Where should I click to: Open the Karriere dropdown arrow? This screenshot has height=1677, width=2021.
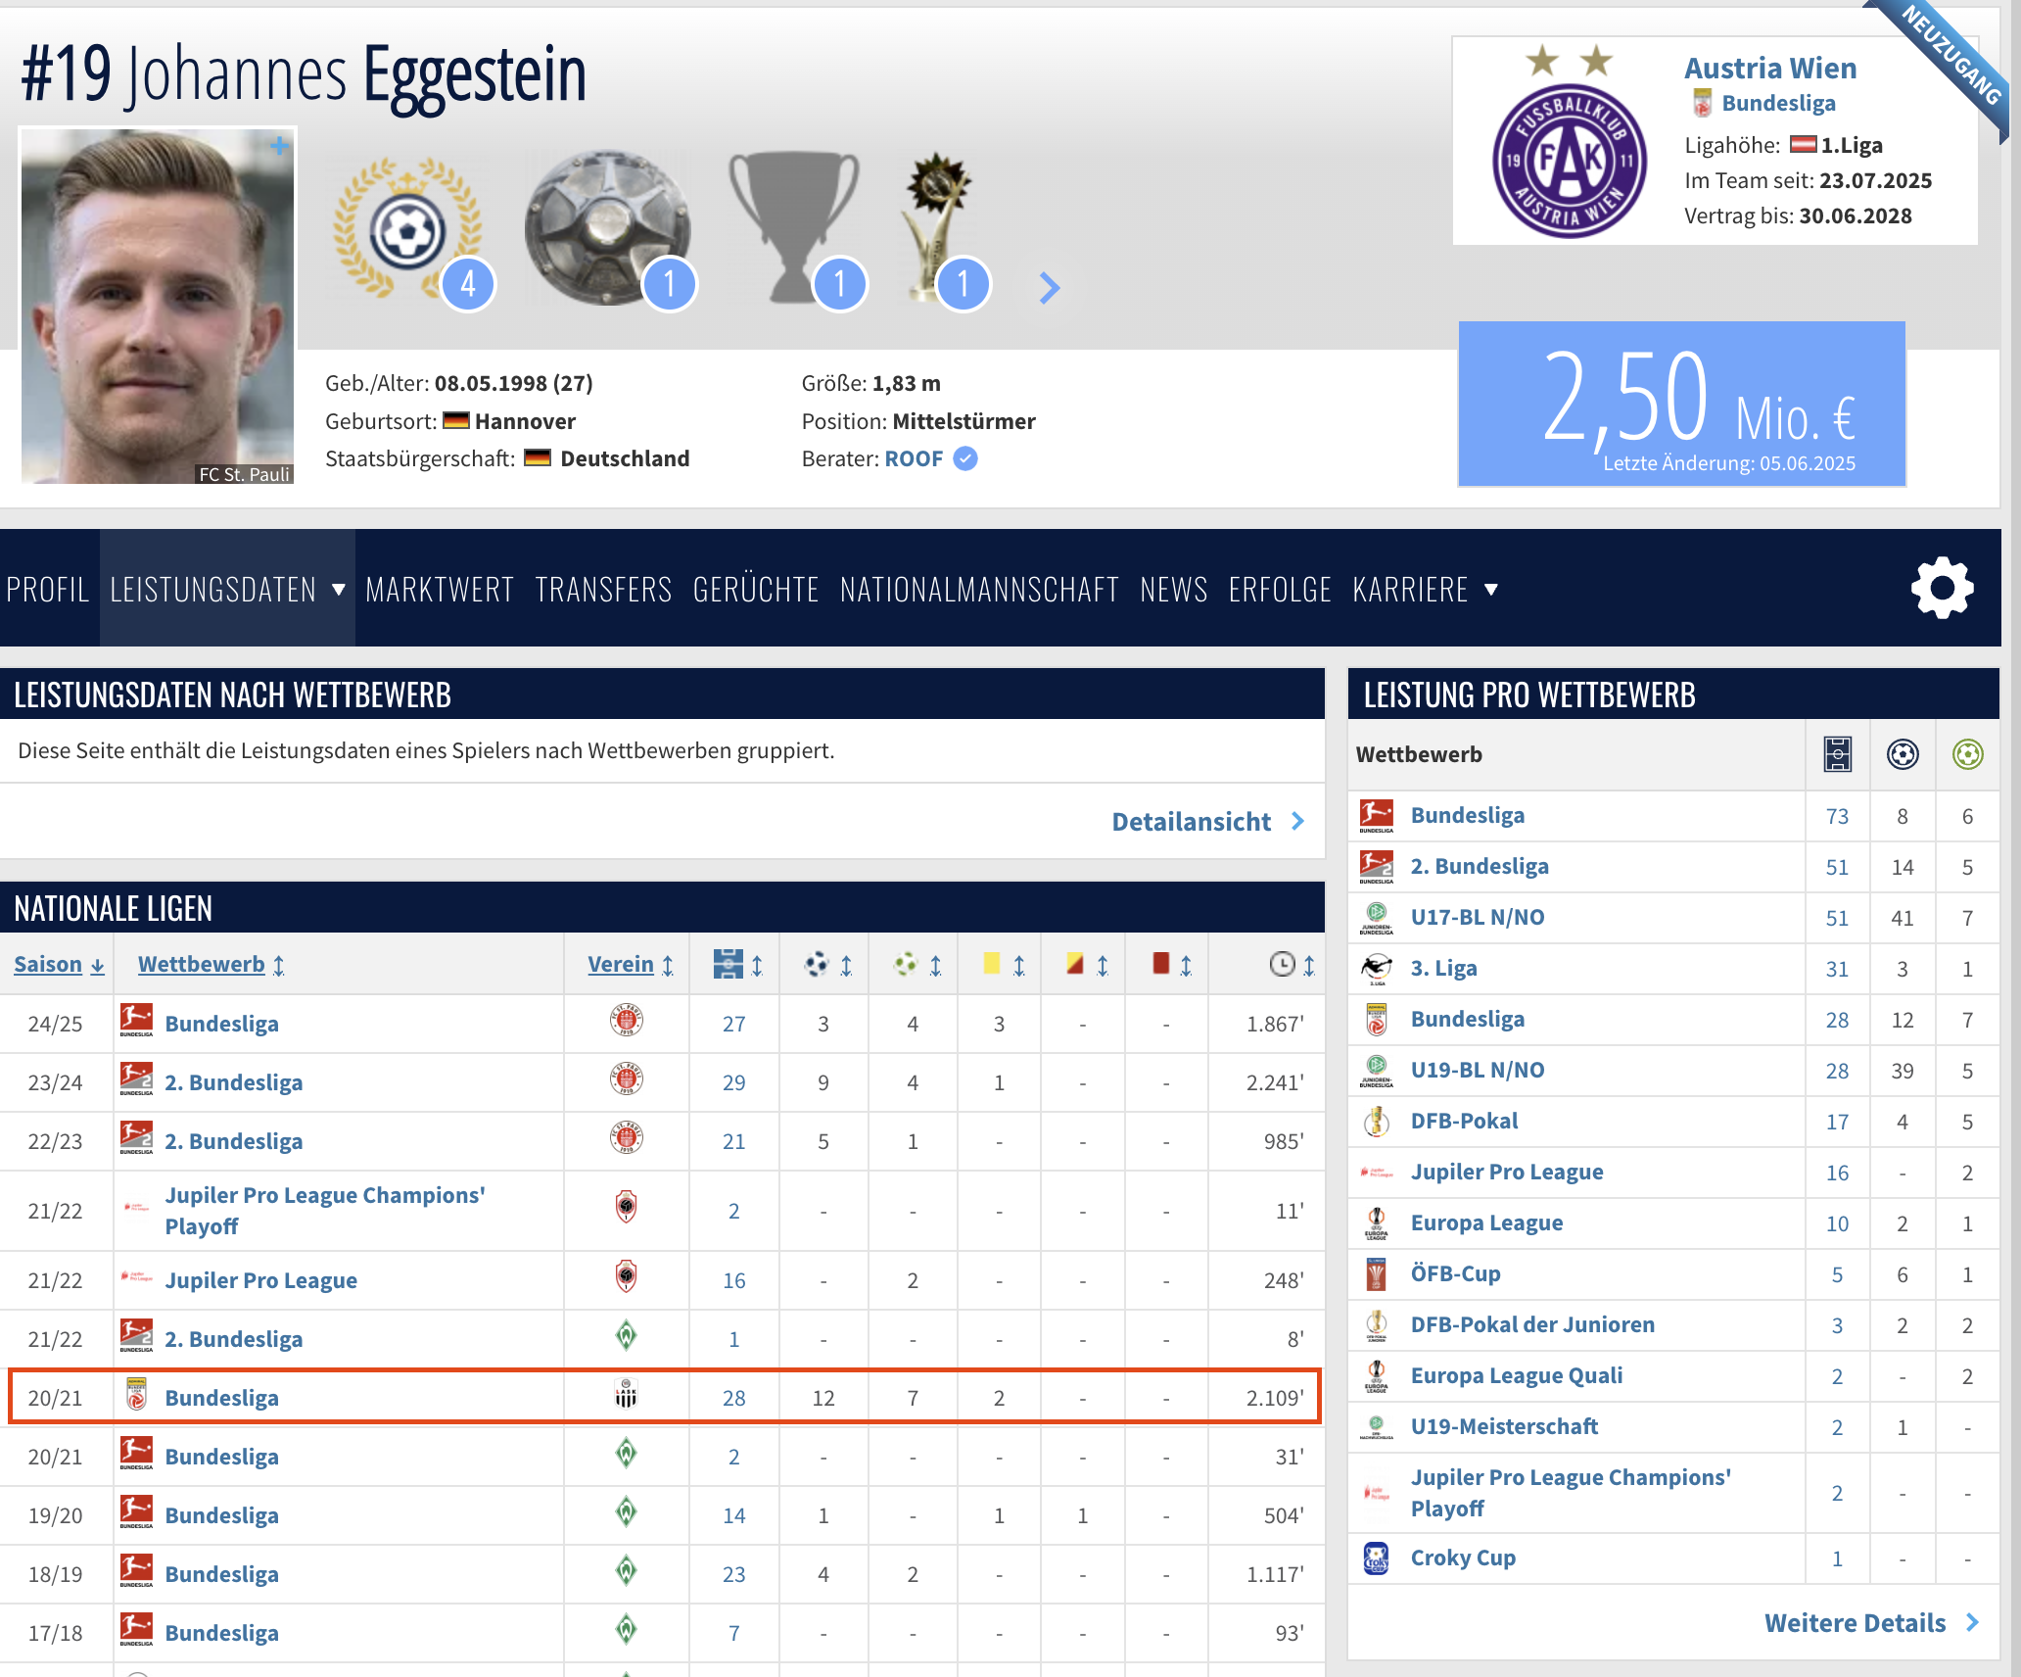pos(1490,589)
